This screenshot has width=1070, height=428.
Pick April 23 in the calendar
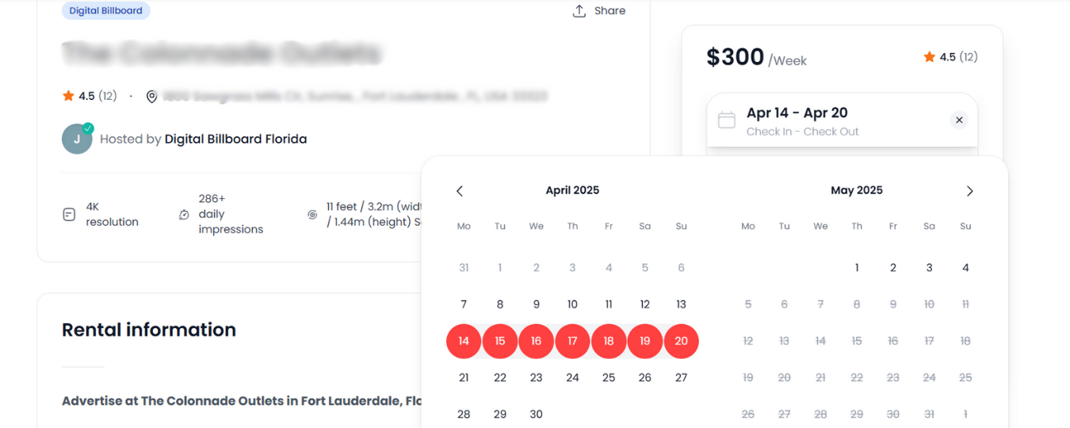point(537,378)
